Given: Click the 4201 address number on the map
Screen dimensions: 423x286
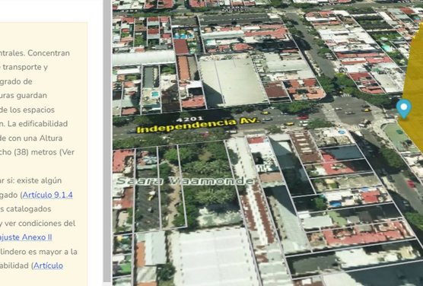Looking at the screenshot, I should pyautogui.click(x=189, y=119).
